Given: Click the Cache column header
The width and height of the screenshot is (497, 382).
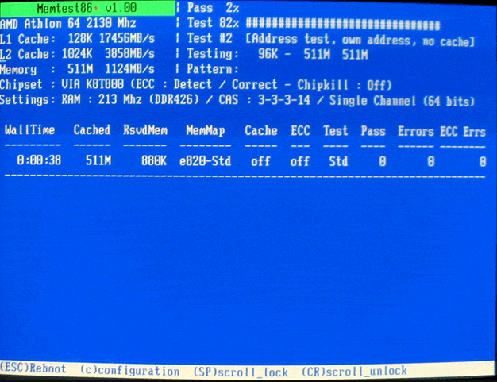Looking at the screenshot, I should (261, 130).
